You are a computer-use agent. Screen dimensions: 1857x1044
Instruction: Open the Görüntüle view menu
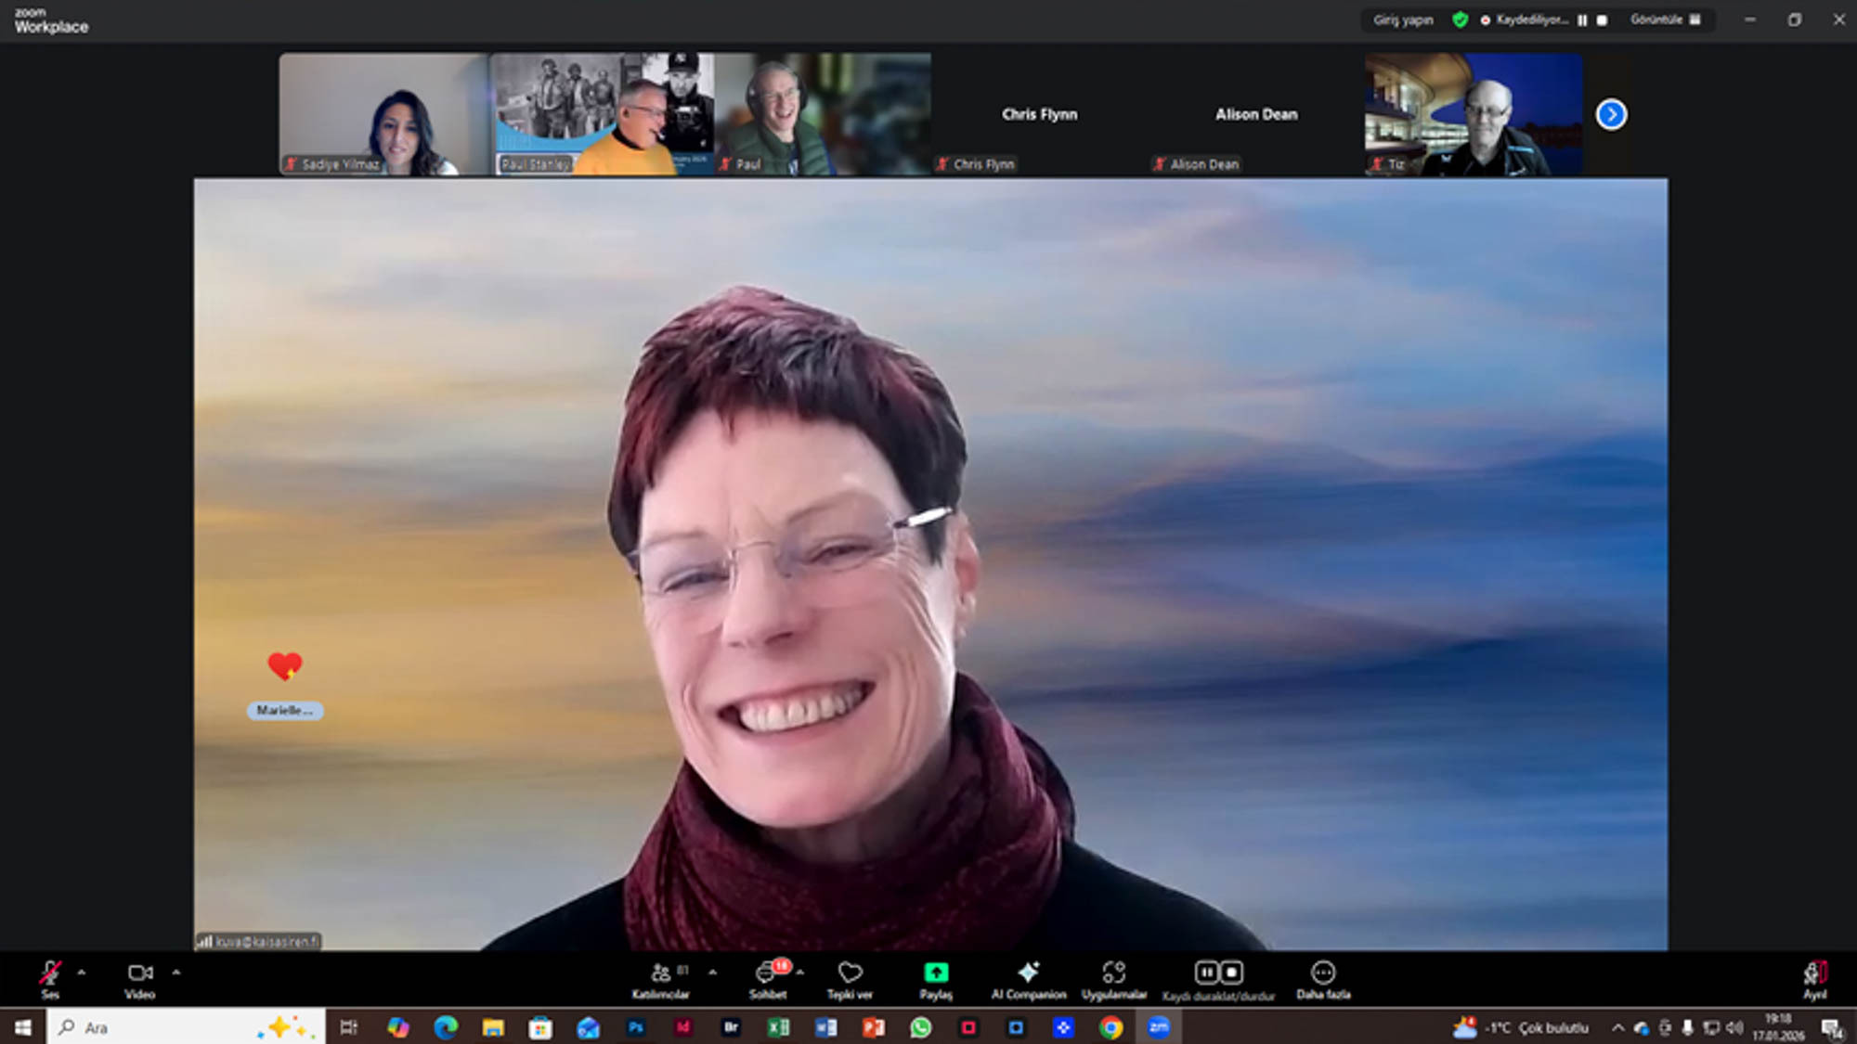tap(1666, 19)
